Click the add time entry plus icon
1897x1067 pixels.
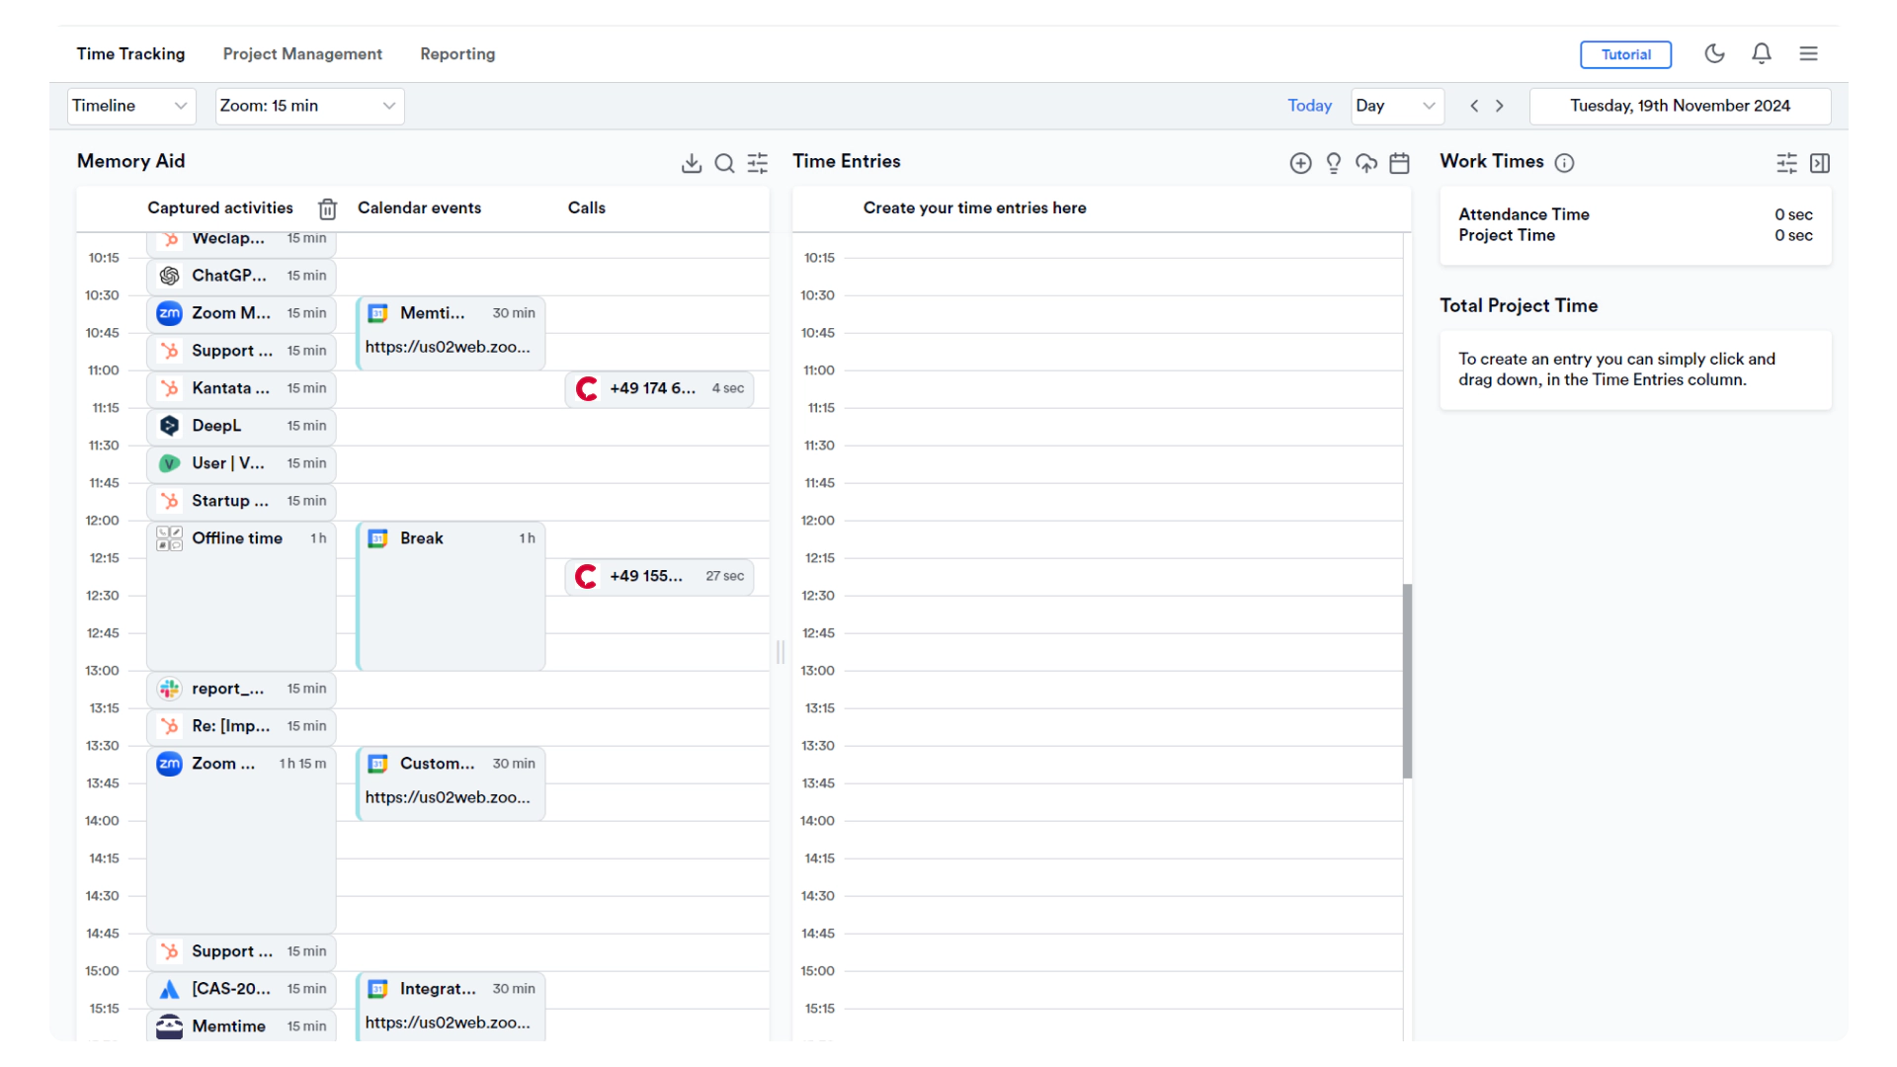1300,163
